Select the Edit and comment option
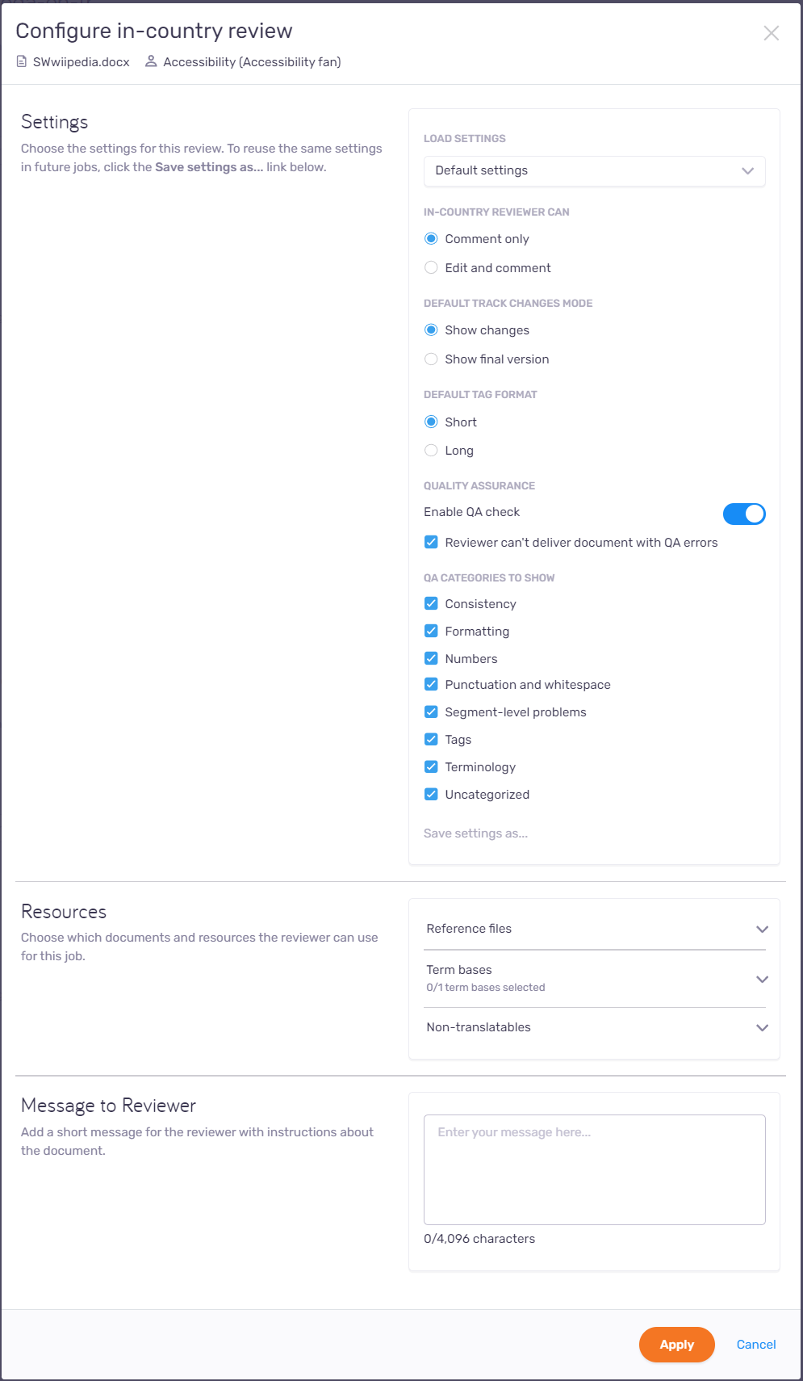The width and height of the screenshot is (803, 1381). pos(431,268)
